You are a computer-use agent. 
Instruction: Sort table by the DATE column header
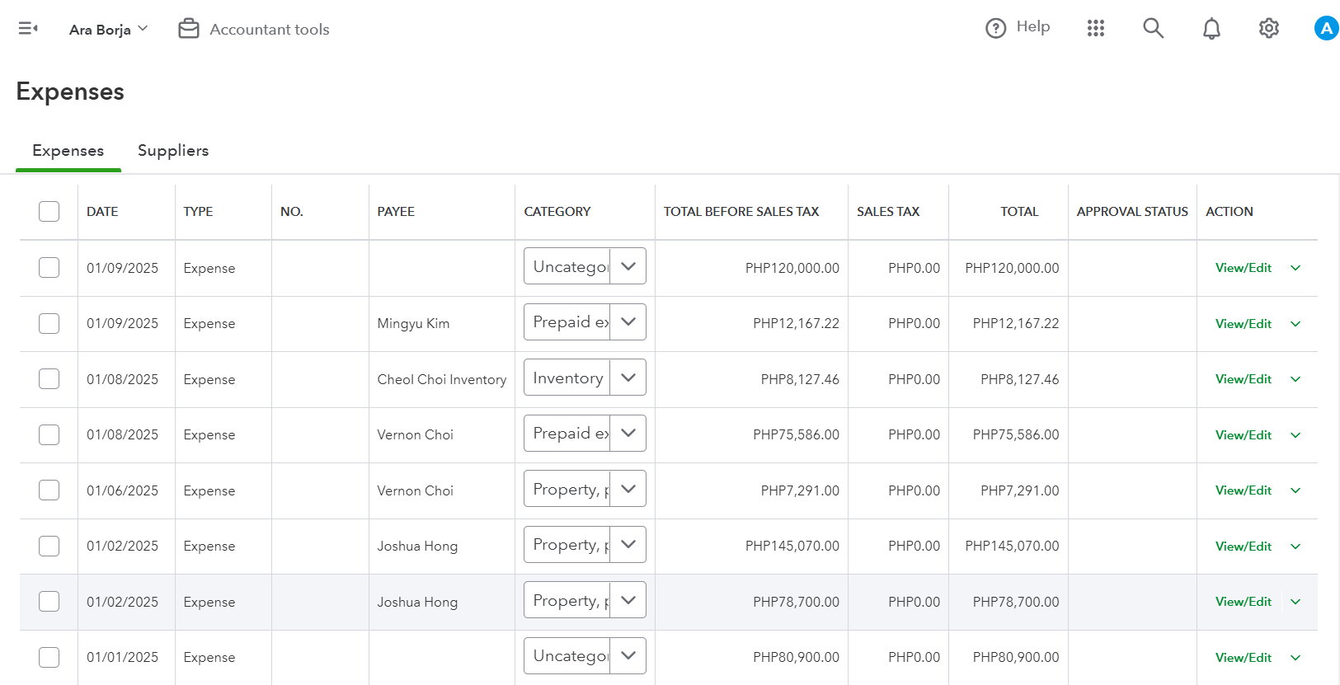102,212
